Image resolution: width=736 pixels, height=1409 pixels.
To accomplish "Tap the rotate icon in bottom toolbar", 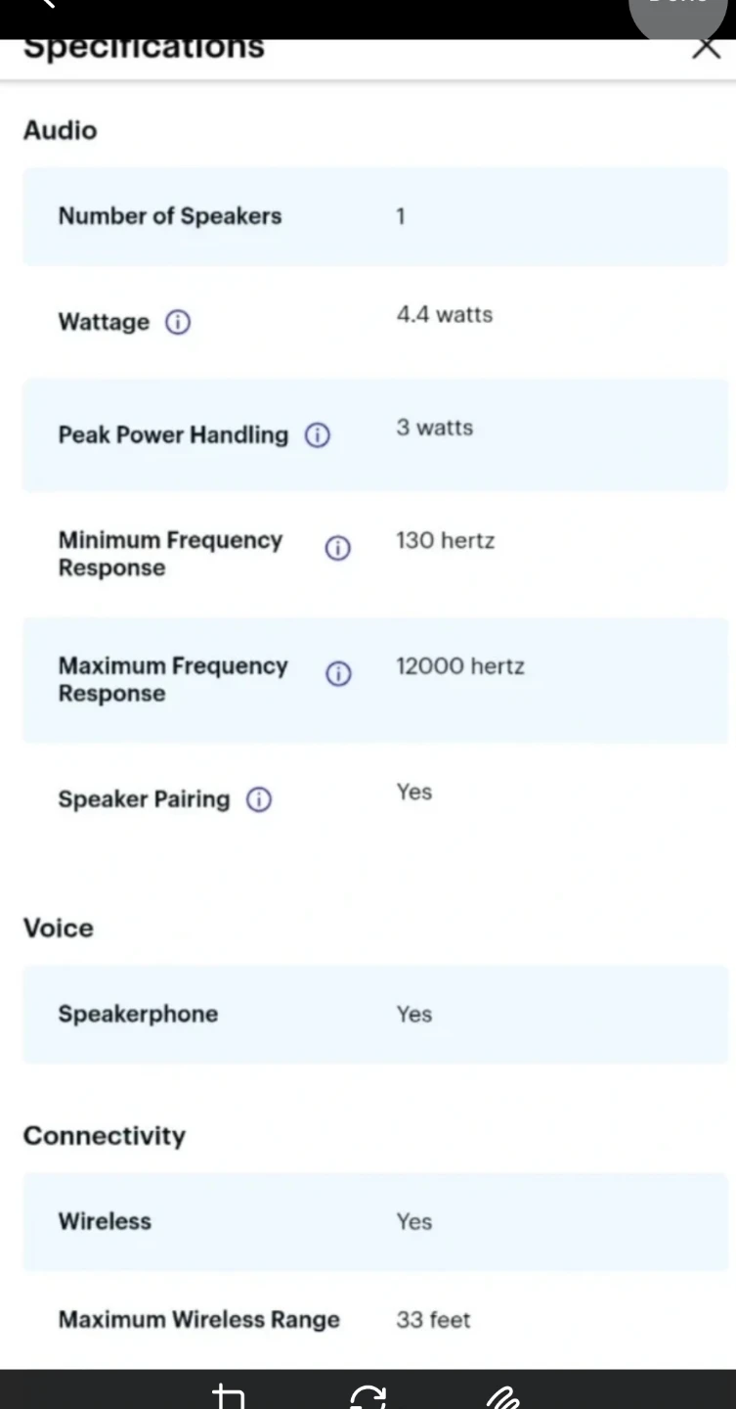I will pyautogui.click(x=368, y=1396).
